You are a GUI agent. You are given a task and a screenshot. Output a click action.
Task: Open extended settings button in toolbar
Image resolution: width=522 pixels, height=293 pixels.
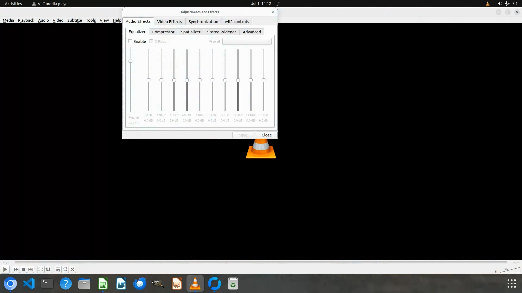48,269
